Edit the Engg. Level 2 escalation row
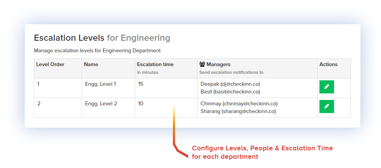This screenshot has width=381, height=168. point(326,106)
